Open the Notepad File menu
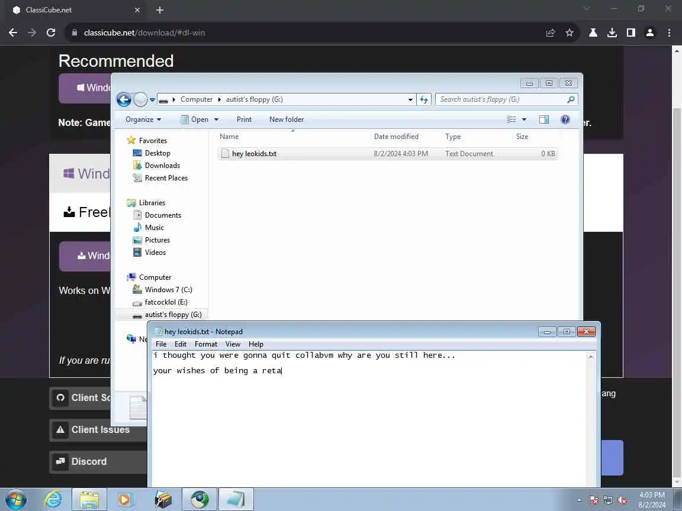 tap(161, 344)
